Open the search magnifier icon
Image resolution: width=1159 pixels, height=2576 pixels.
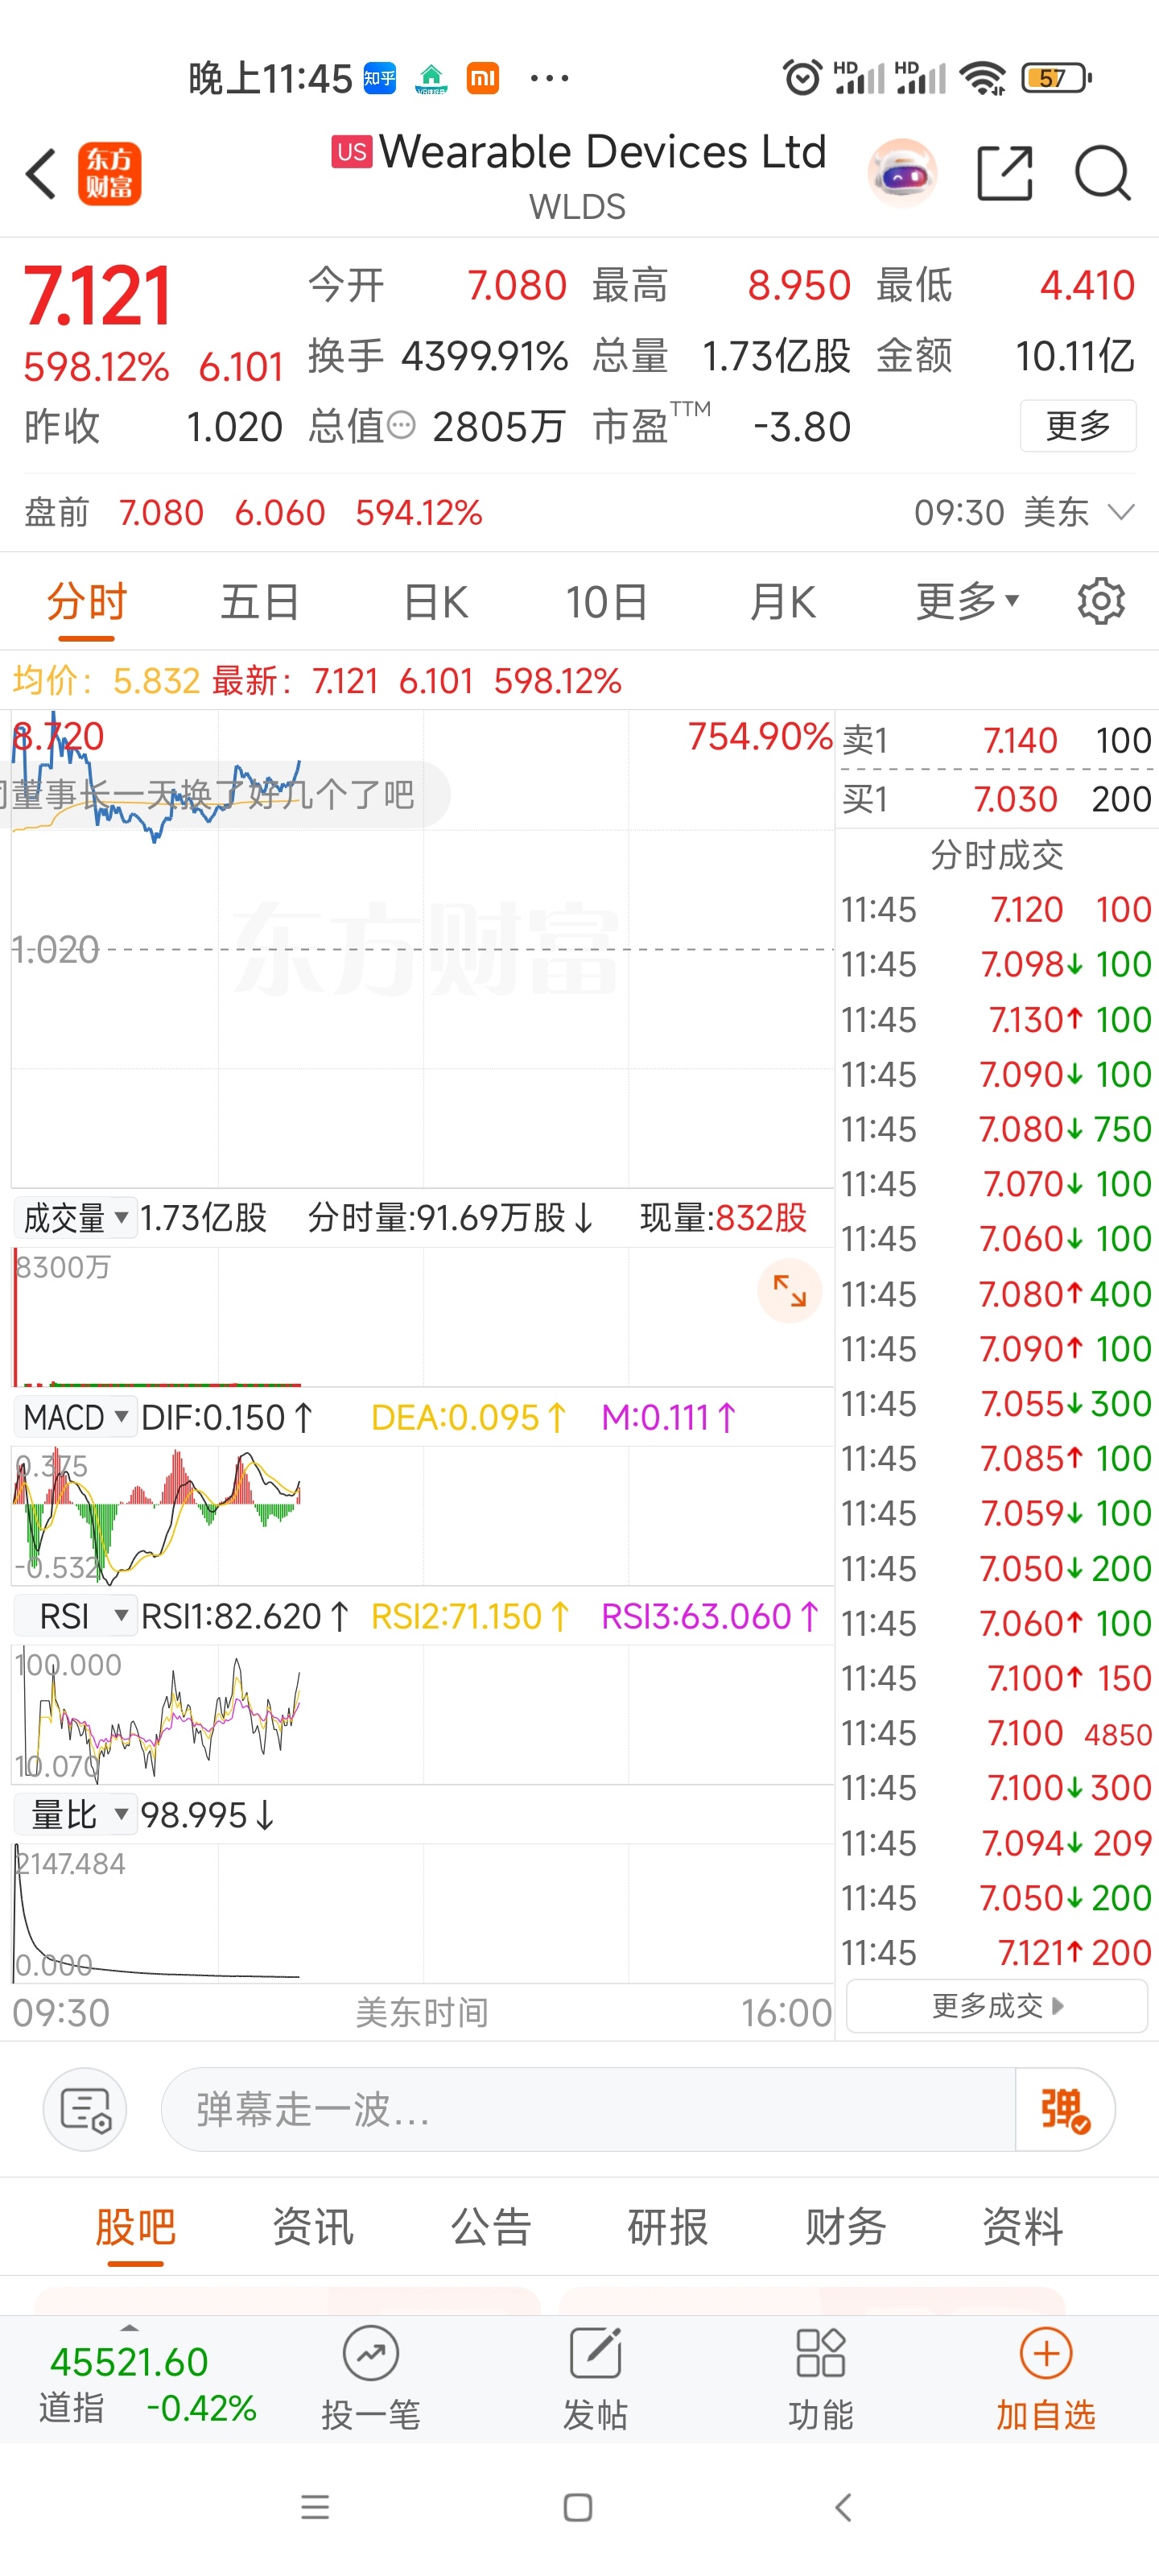(x=1103, y=173)
